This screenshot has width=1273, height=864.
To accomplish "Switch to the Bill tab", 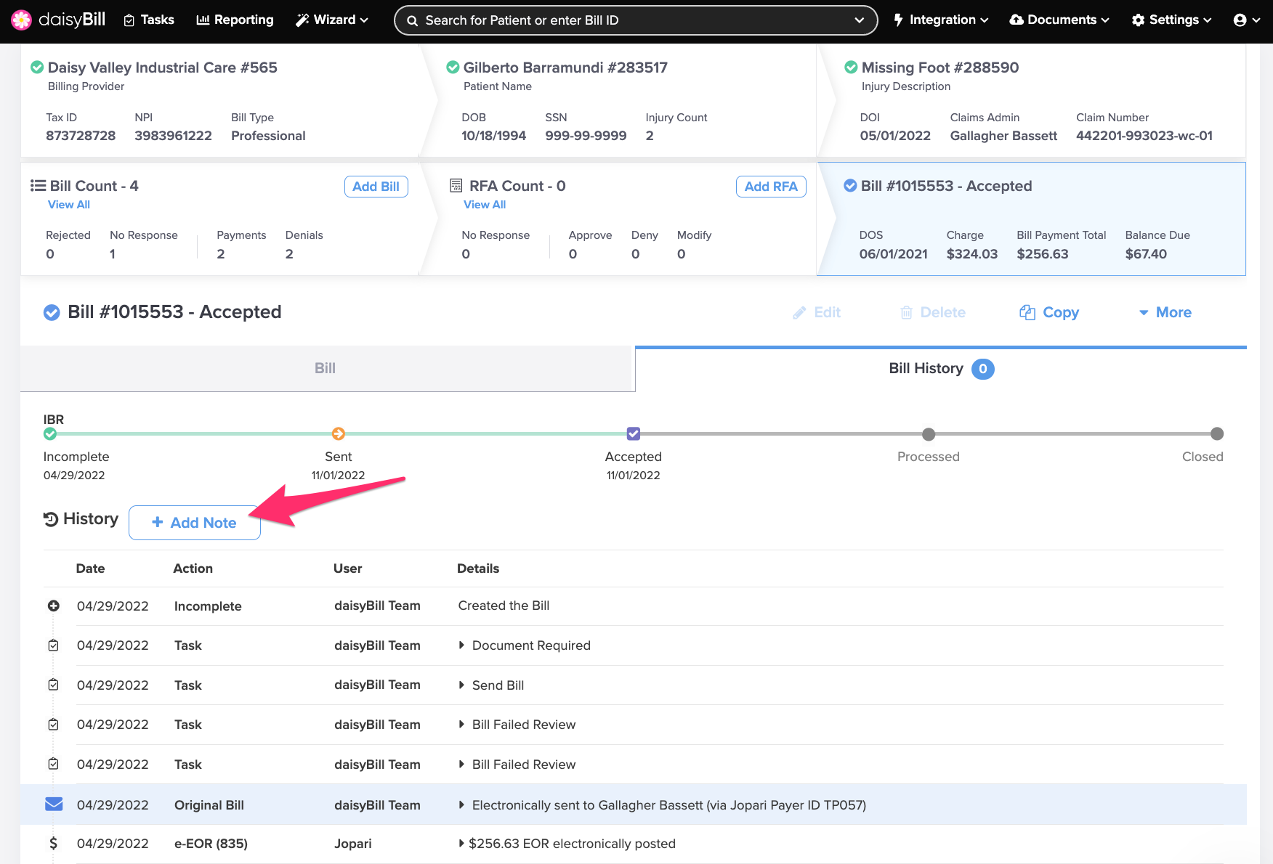I will click(x=326, y=369).
